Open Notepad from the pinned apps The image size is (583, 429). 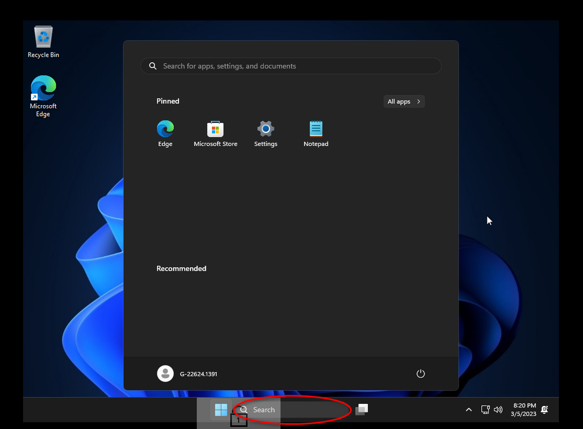pos(316,134)
